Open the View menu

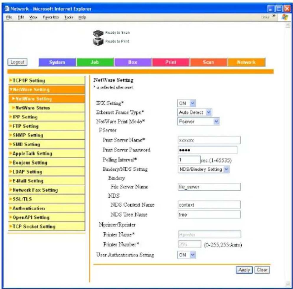33,17
